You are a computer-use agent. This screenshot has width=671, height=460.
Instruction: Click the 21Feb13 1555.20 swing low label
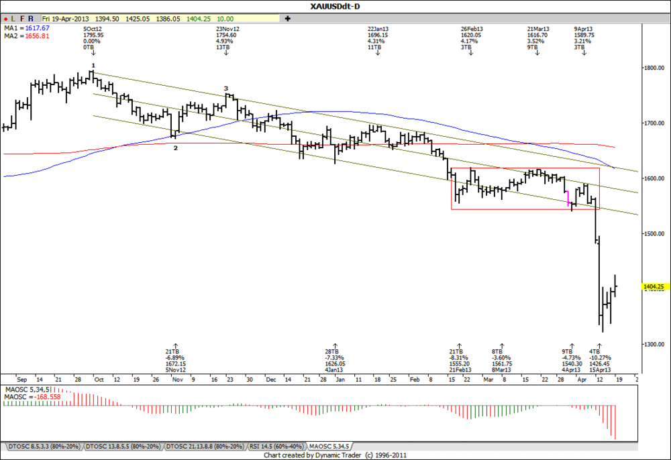(460, 361)
